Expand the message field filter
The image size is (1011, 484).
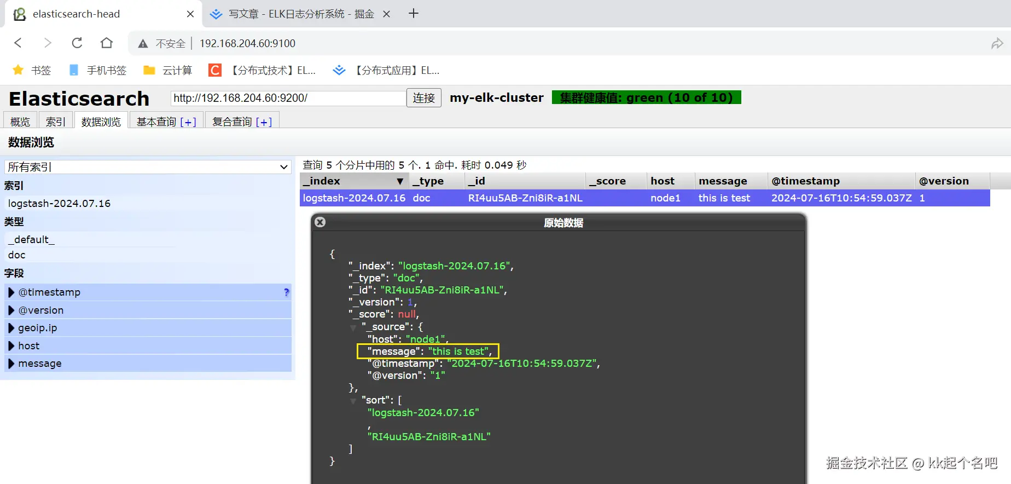(148, 363)
